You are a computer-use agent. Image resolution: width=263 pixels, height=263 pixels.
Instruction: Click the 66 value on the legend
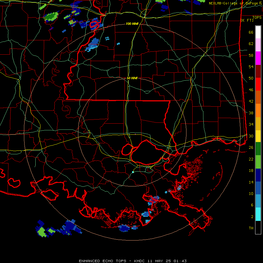tap(251, 32)
